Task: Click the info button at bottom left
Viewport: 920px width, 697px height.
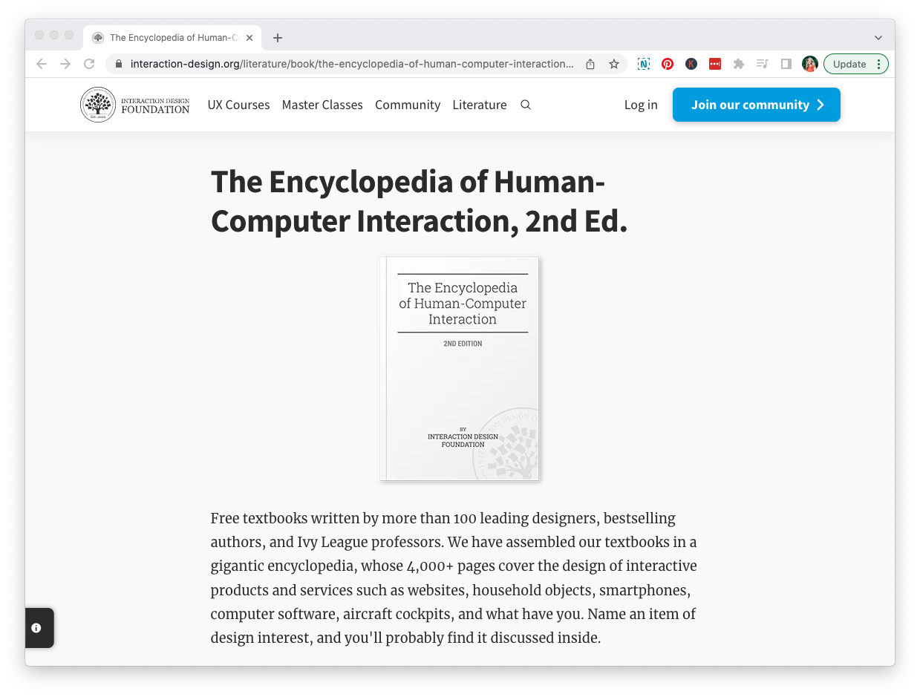Action: click(x=36, y=628)
